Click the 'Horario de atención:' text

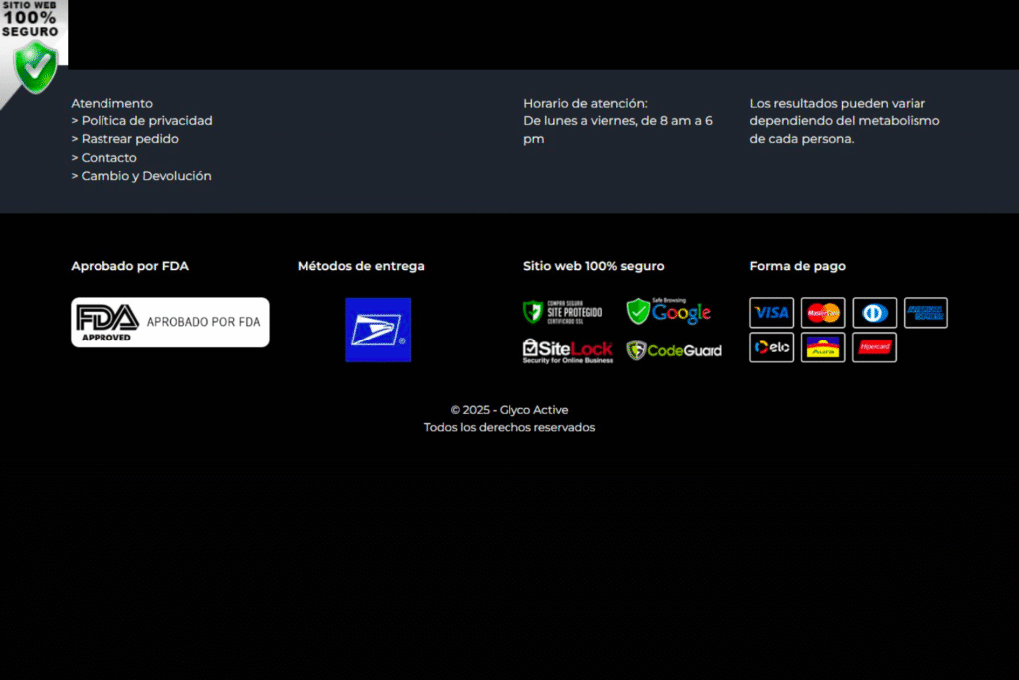click(585, 103)
